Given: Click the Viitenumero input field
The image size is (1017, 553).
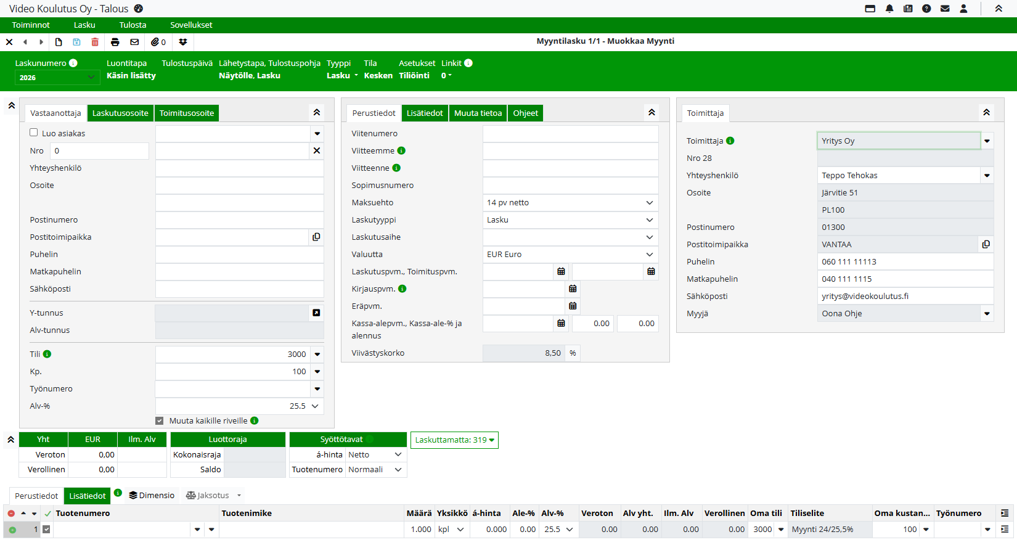Looking at the screenshot, I should click(570, 133).
